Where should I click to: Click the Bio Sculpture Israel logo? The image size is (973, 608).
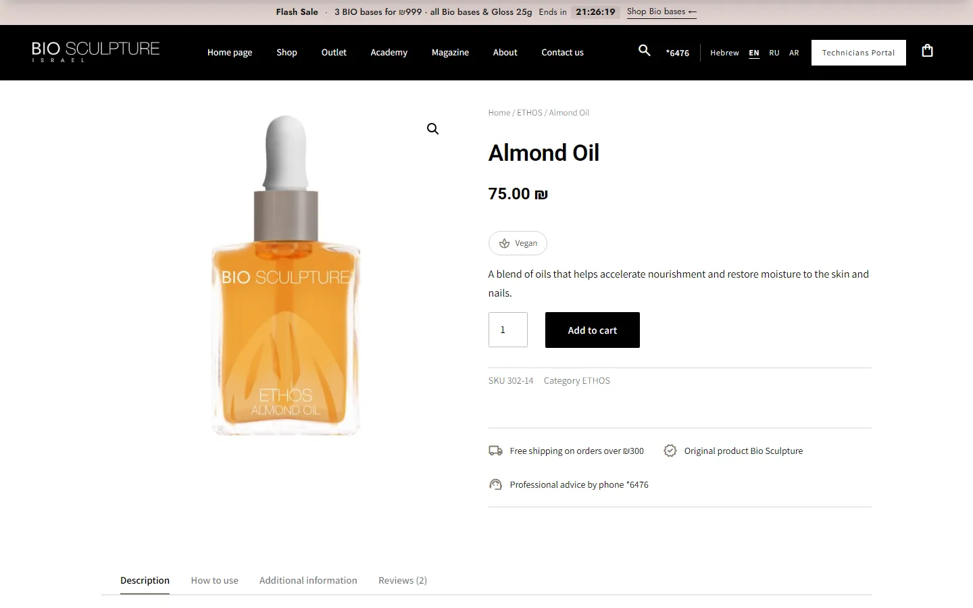tap(95, 52)
